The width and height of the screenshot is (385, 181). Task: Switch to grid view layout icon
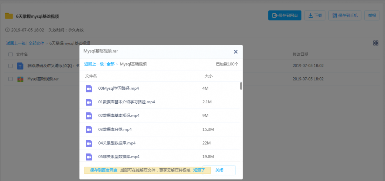[x=376, y=43]
